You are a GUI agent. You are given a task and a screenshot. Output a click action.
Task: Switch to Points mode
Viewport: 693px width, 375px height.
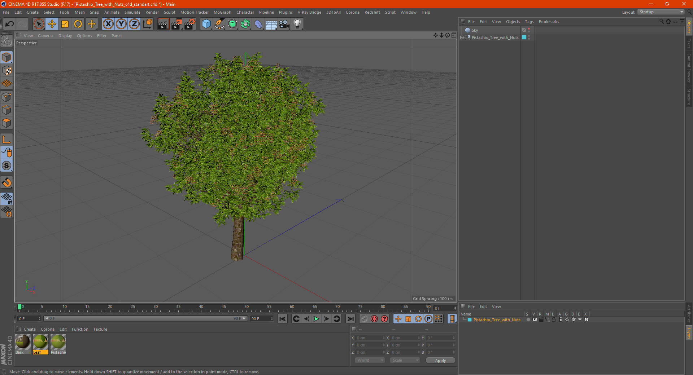[x=6, y=97]
